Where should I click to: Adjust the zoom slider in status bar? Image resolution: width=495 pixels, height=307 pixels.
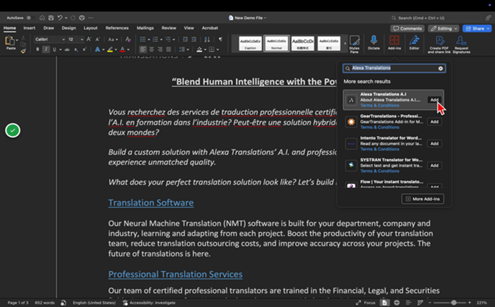tap(453, 303)
